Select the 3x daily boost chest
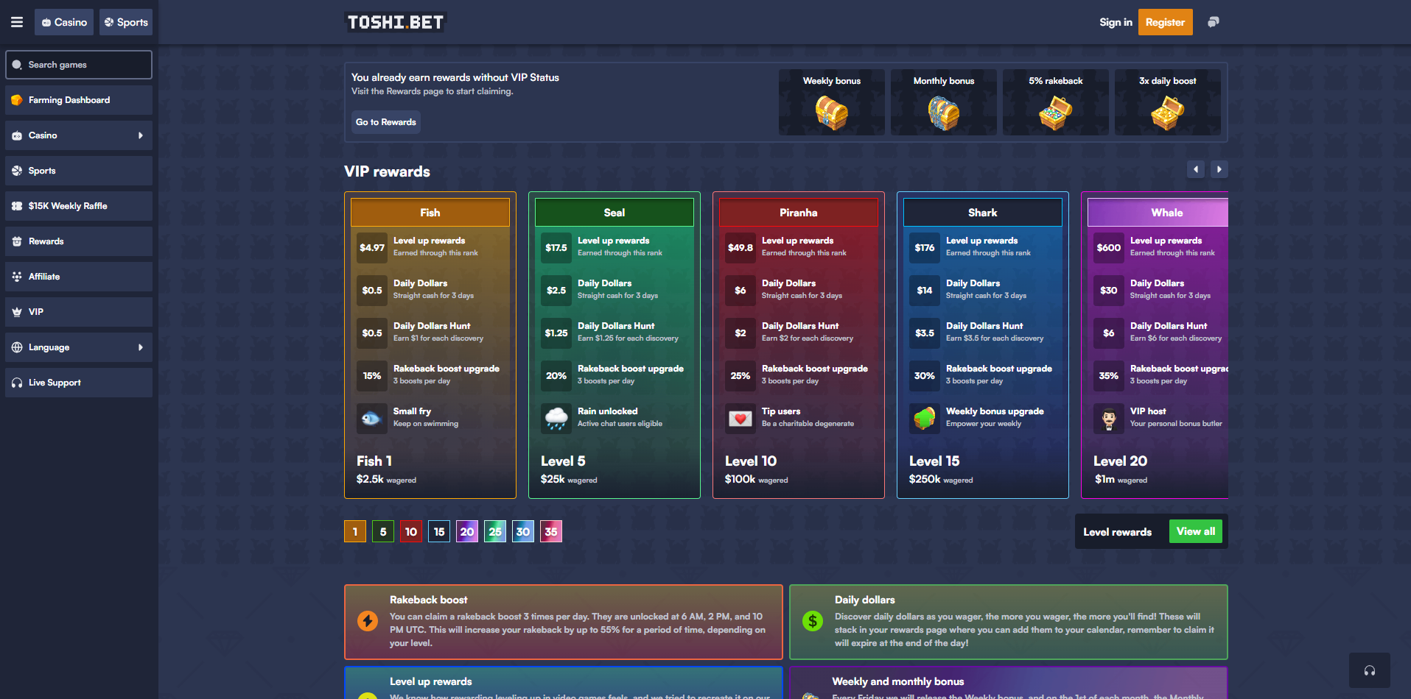 [x=1167, y=113]
